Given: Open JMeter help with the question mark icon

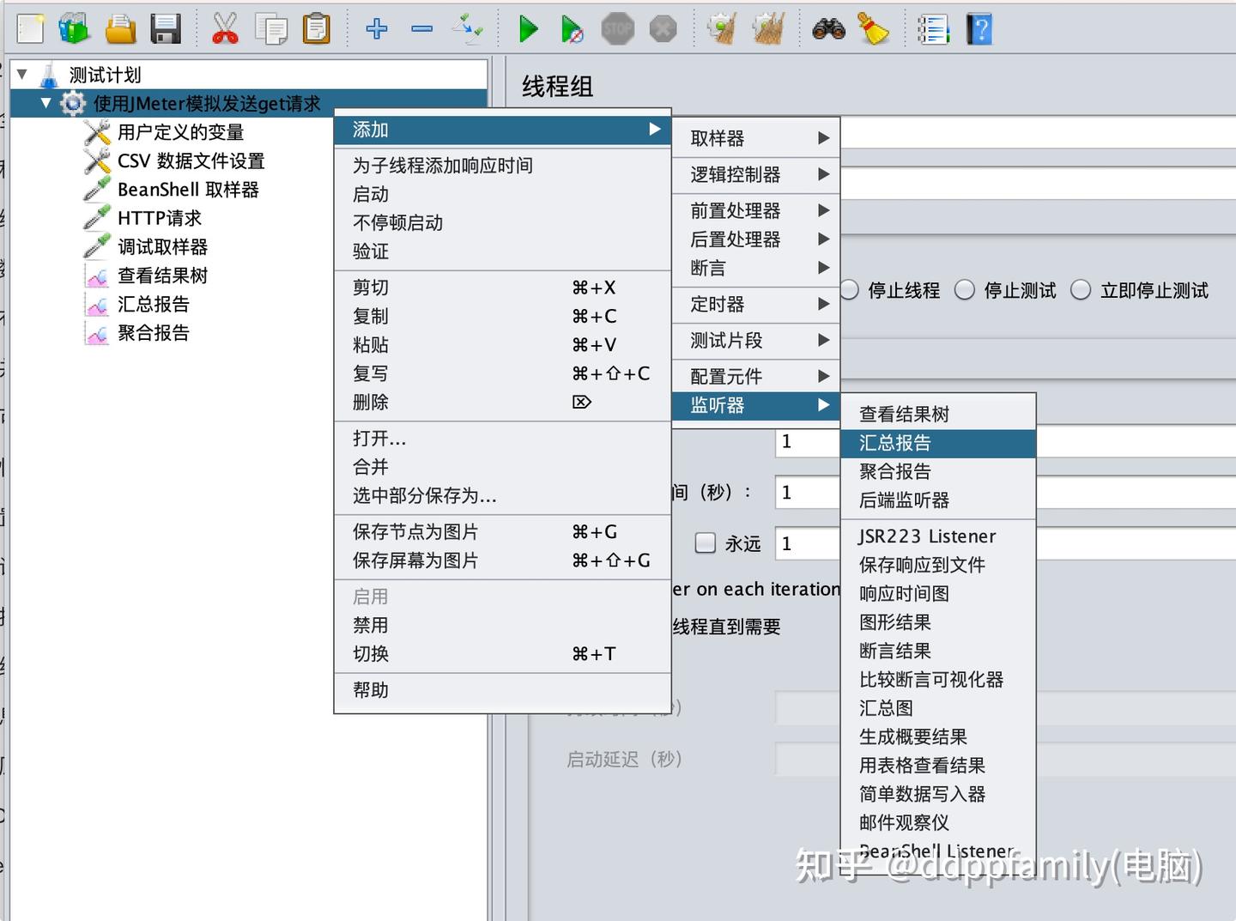Looking at the screenshot, I should 978,28.
